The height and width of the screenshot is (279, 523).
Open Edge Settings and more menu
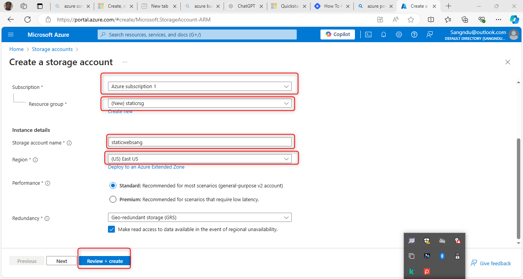(498, 20)
